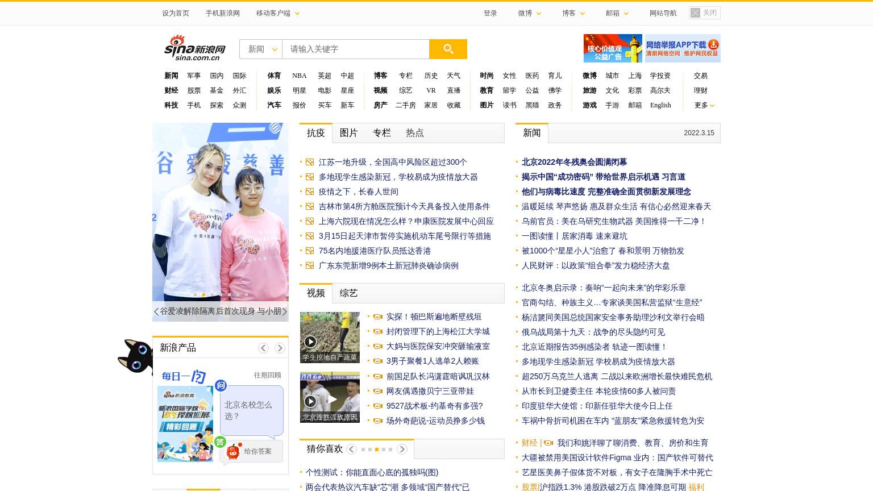Open the 网络举报APP下载 banner
Screen dimensions: 873x491
pyautogui.click(x=683, y=48)
